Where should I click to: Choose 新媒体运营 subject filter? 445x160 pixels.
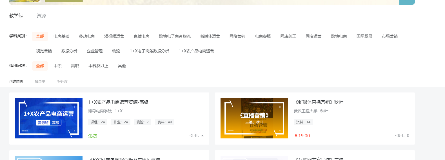(210, 36)
